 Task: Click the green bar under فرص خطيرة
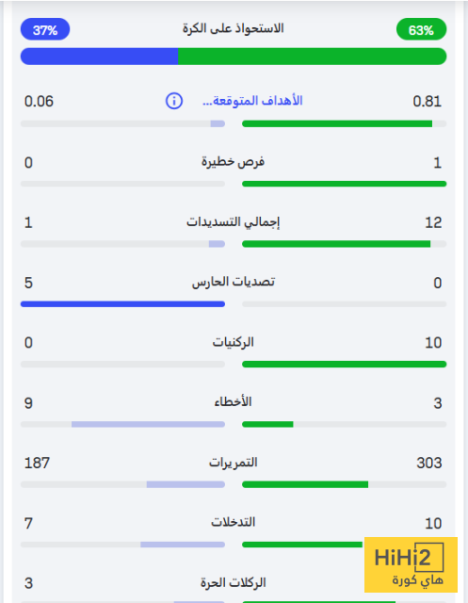click(x=345, y=184)
